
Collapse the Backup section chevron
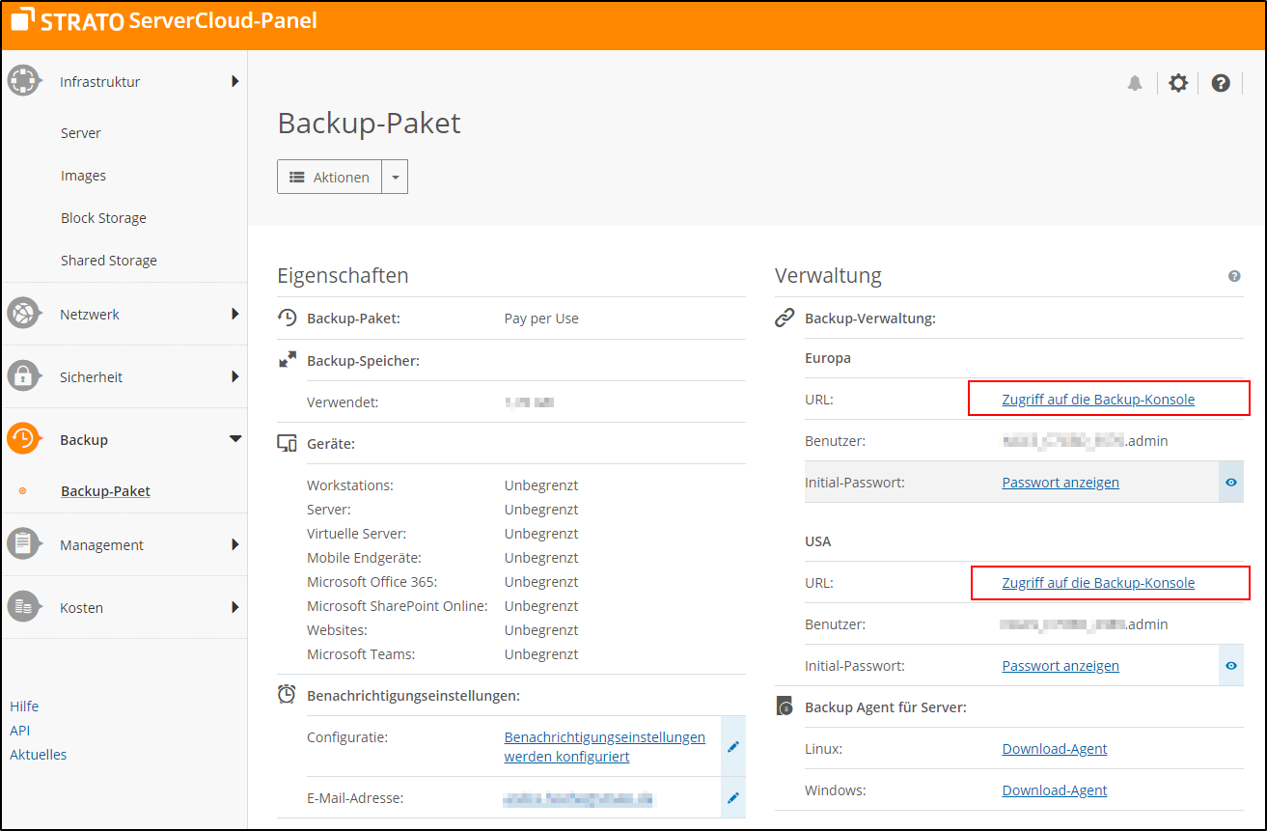tap(235, 438)
